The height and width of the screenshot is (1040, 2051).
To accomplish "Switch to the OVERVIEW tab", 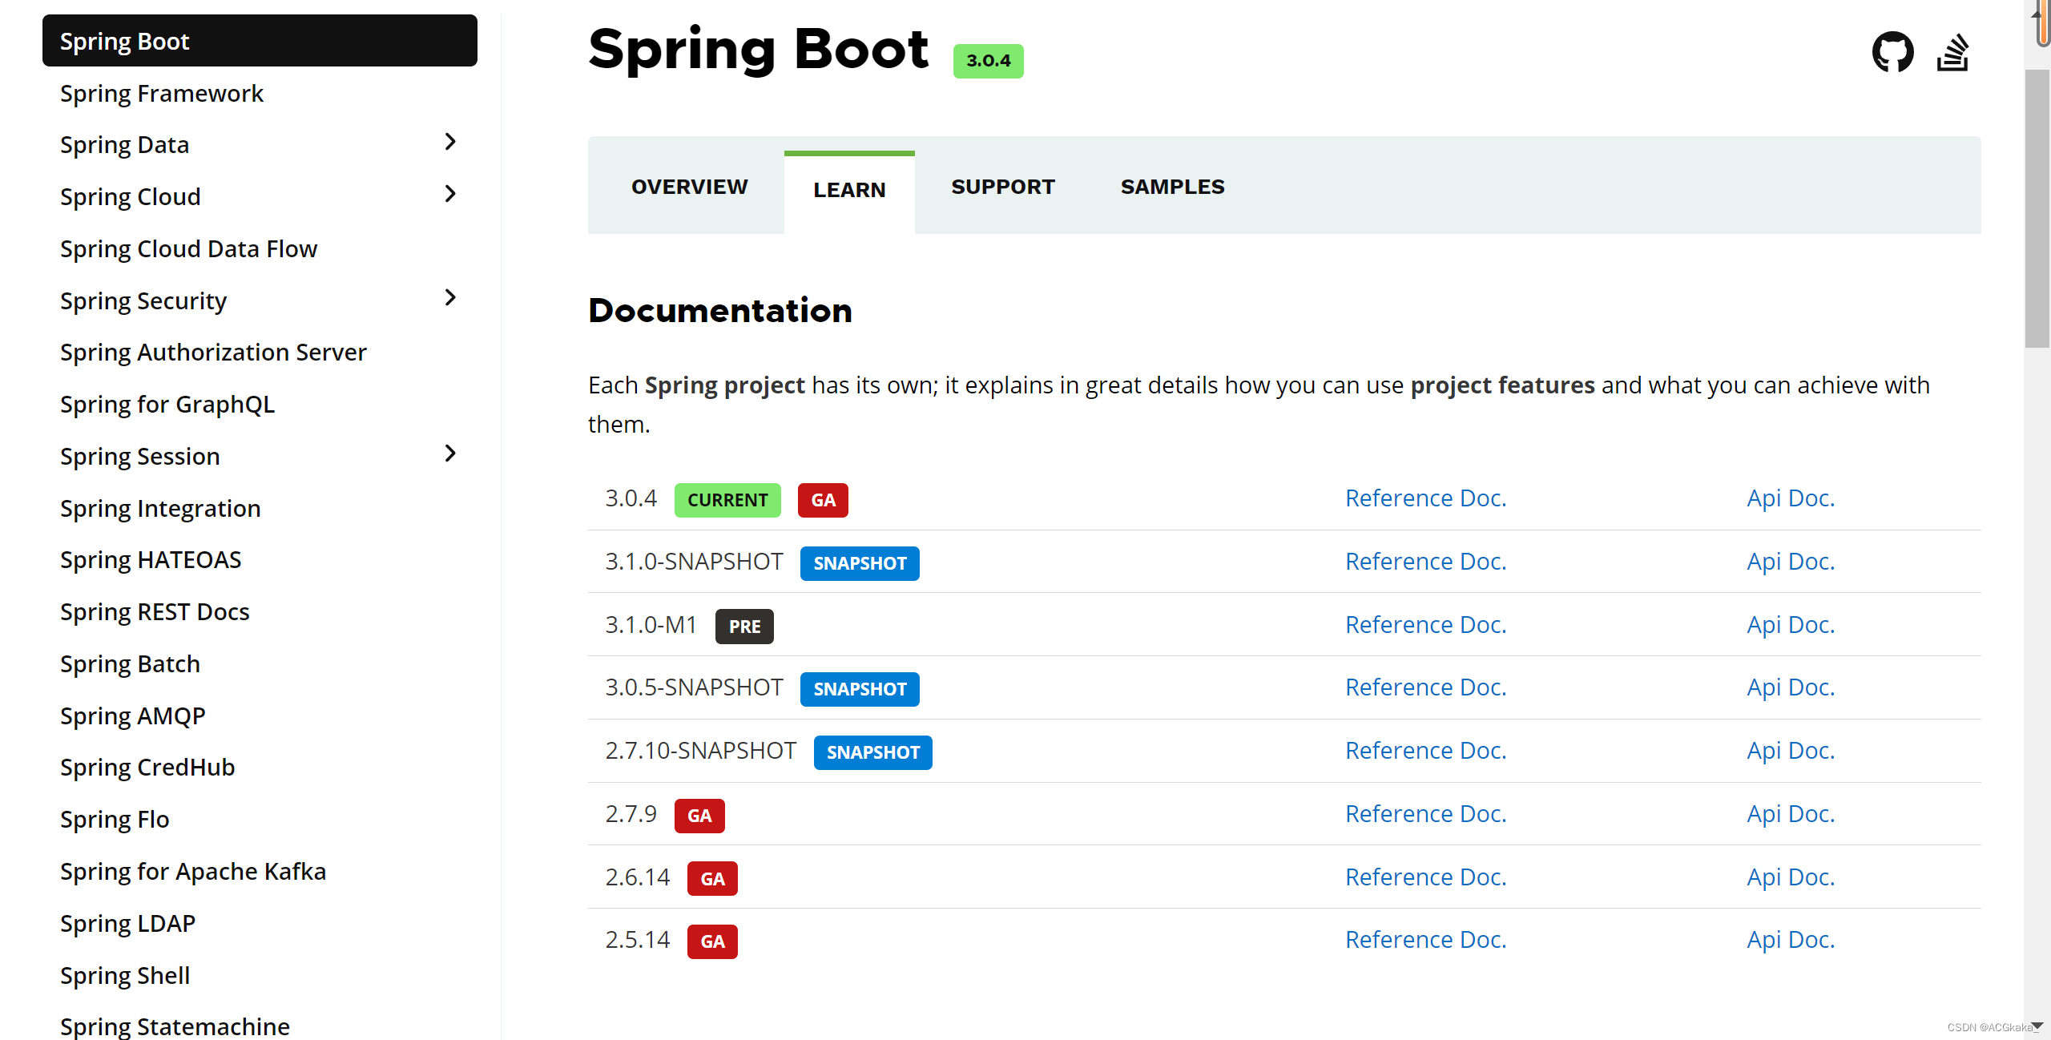I will [x=689, y=186].
